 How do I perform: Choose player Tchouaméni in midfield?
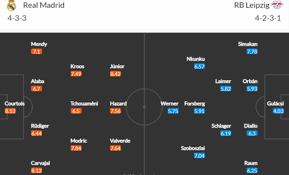[84, 103]
